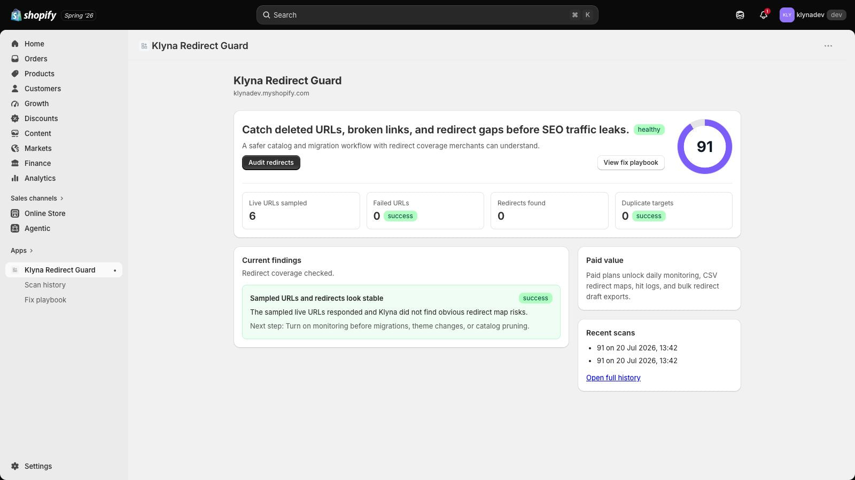Open the three-dot more actions menu
Viewport: 855px width, 480px height.
click(828, 46)
